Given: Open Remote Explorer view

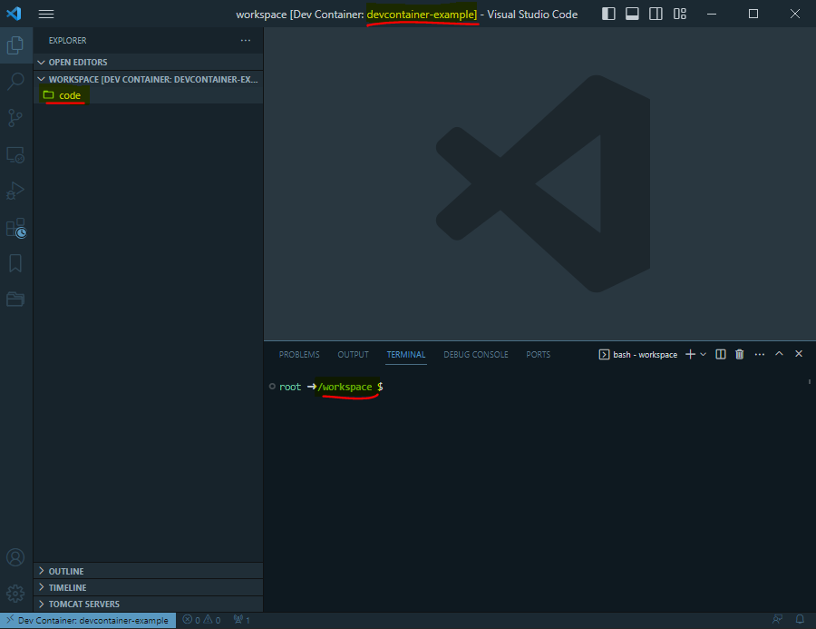Looking at the screenshot, I should click(15, 155).
